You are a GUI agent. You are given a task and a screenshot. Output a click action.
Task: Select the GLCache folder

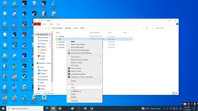(61, 45)
